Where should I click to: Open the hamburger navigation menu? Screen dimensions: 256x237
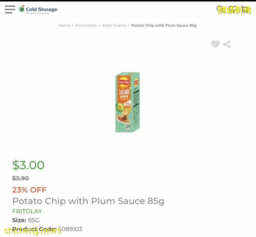[x=10, y=9]
